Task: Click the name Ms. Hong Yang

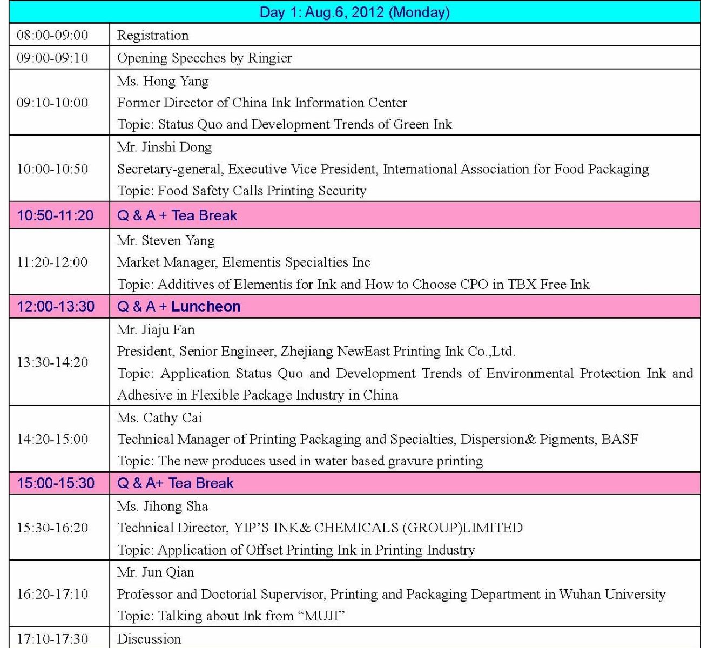Action: (163, 81)
